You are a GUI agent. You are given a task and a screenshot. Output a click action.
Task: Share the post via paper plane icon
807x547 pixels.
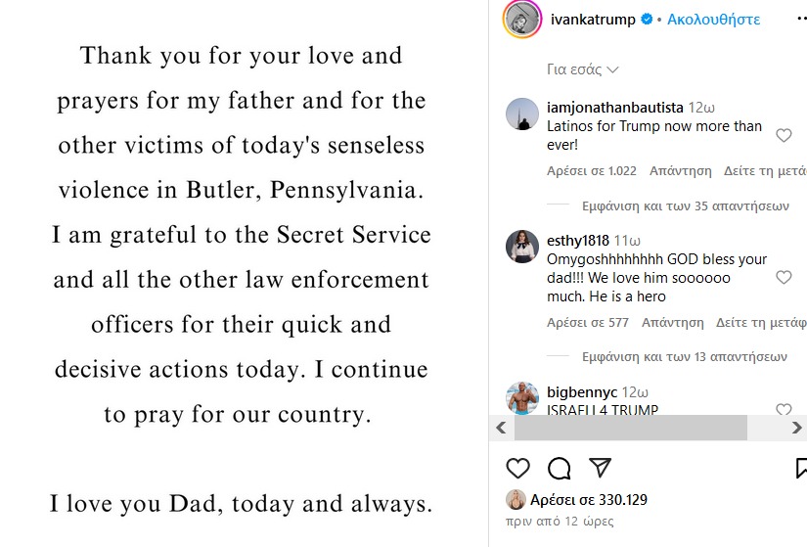(x=600, y=468)
